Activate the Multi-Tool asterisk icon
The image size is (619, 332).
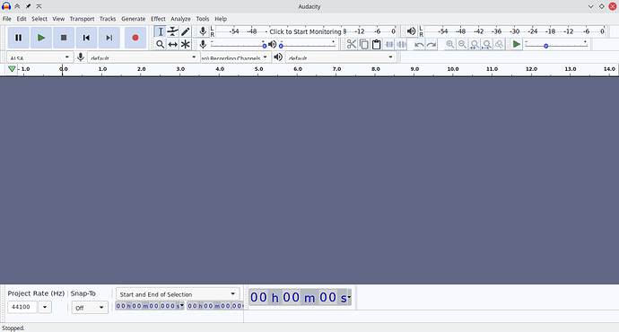click(185, 44)
